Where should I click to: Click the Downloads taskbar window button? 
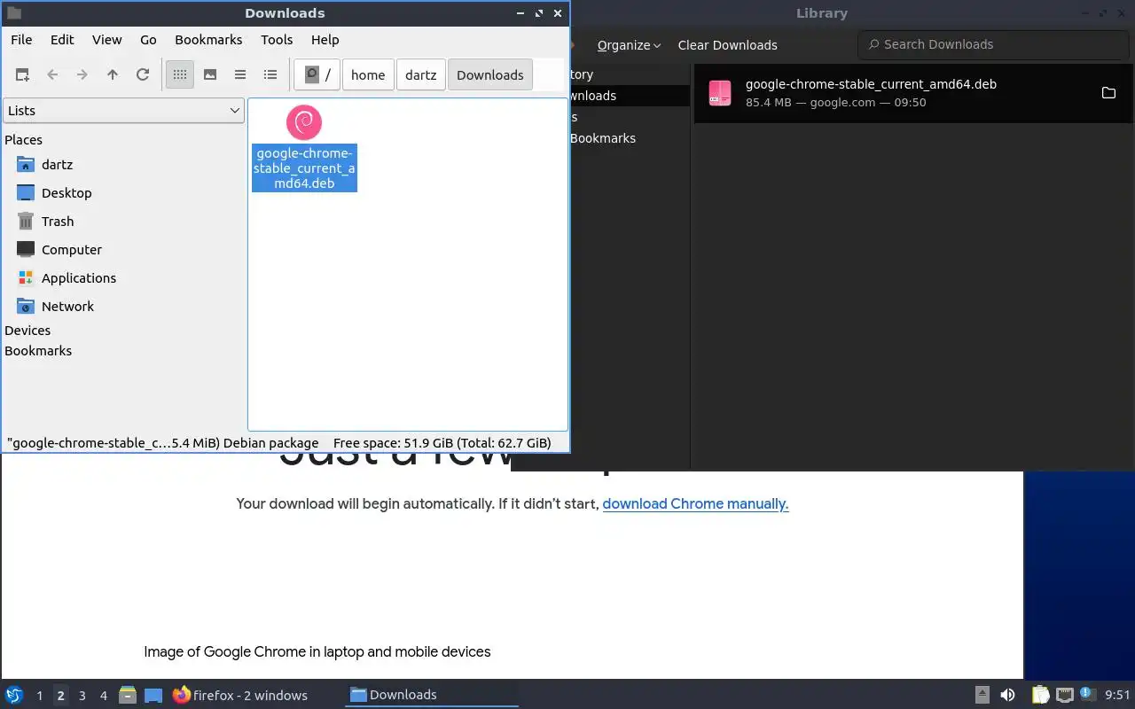432,695
